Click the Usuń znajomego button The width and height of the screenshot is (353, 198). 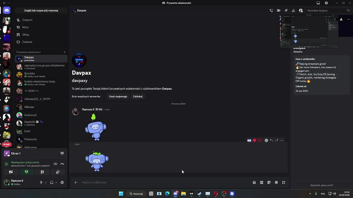coord(118,97)
